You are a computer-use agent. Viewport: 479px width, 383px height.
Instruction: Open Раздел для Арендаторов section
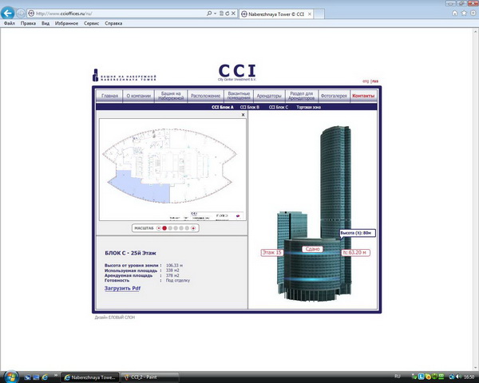point(301,96)
